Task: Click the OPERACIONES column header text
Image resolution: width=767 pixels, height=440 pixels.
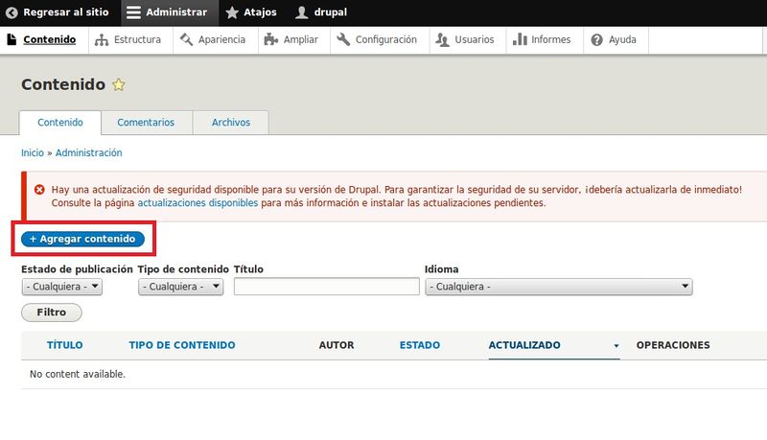Action: tap(673, 345)
